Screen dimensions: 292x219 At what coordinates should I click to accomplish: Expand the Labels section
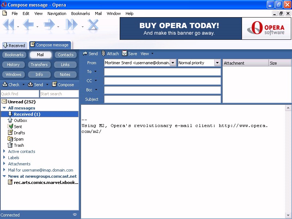click(x=4, y=157)
